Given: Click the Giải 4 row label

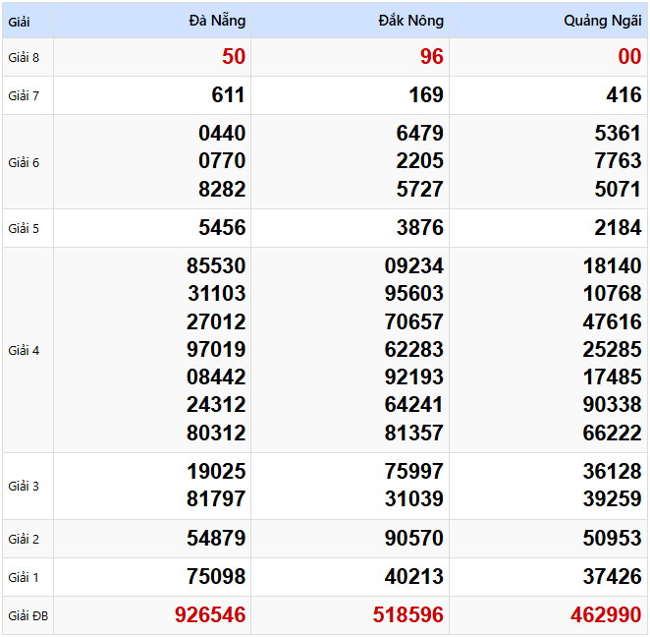Looking at the screenshot, I should pyautogui.click(x=24, y=350).
